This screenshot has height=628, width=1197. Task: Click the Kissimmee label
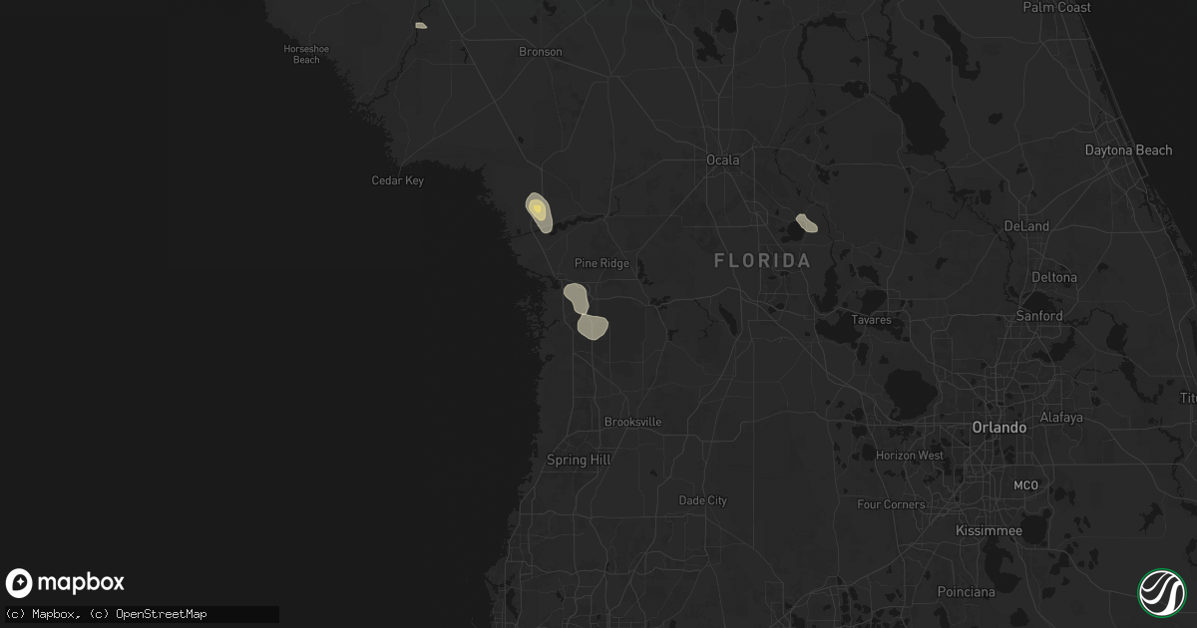click(989, 531)
